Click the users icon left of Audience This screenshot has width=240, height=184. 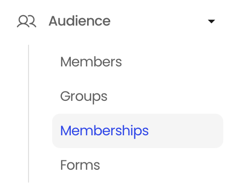tap(27, 21)
